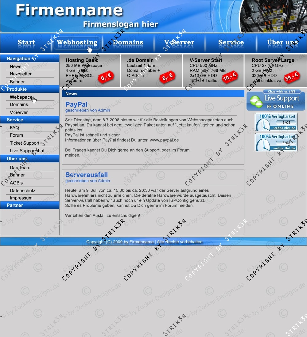This screenshot has width=307, height=337.
Task: Click the red 10,- € price tag
Action: point(230,77)
